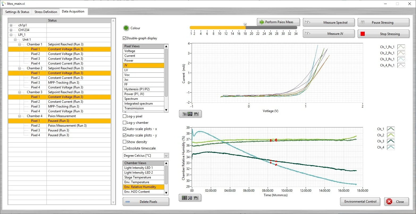Select the zoom tool under humidity graph
This screenshot has width=416, height=214.
tap(190, 198)
